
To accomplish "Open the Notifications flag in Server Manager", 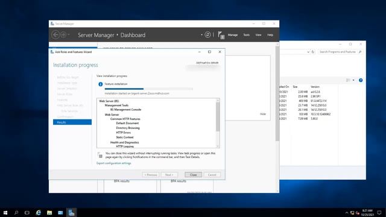I will (x=221, y=35).
